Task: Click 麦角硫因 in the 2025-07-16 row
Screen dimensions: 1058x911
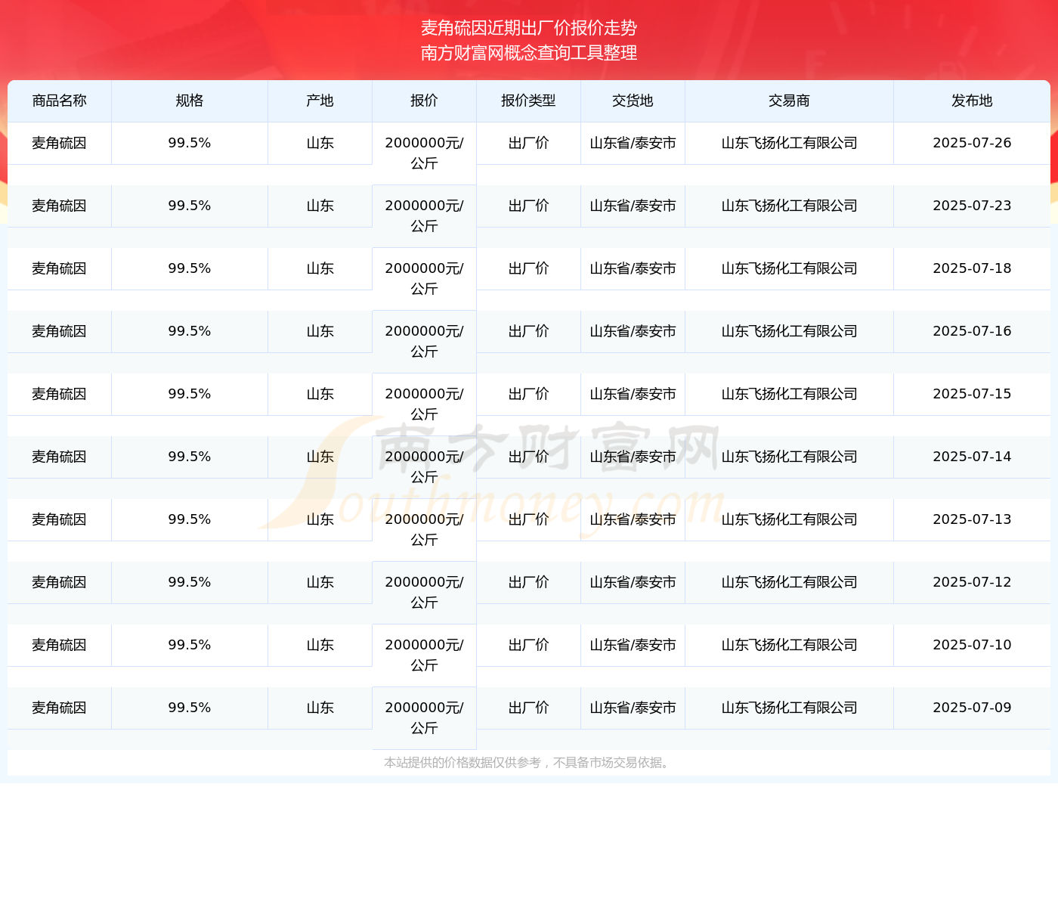Action: click(60, 331)
